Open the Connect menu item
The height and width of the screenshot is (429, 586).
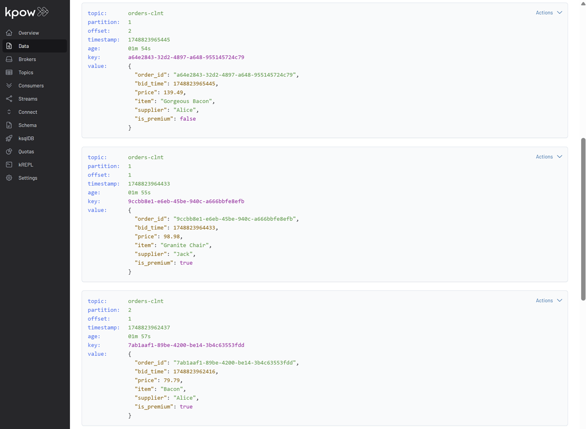coord(27,112)
